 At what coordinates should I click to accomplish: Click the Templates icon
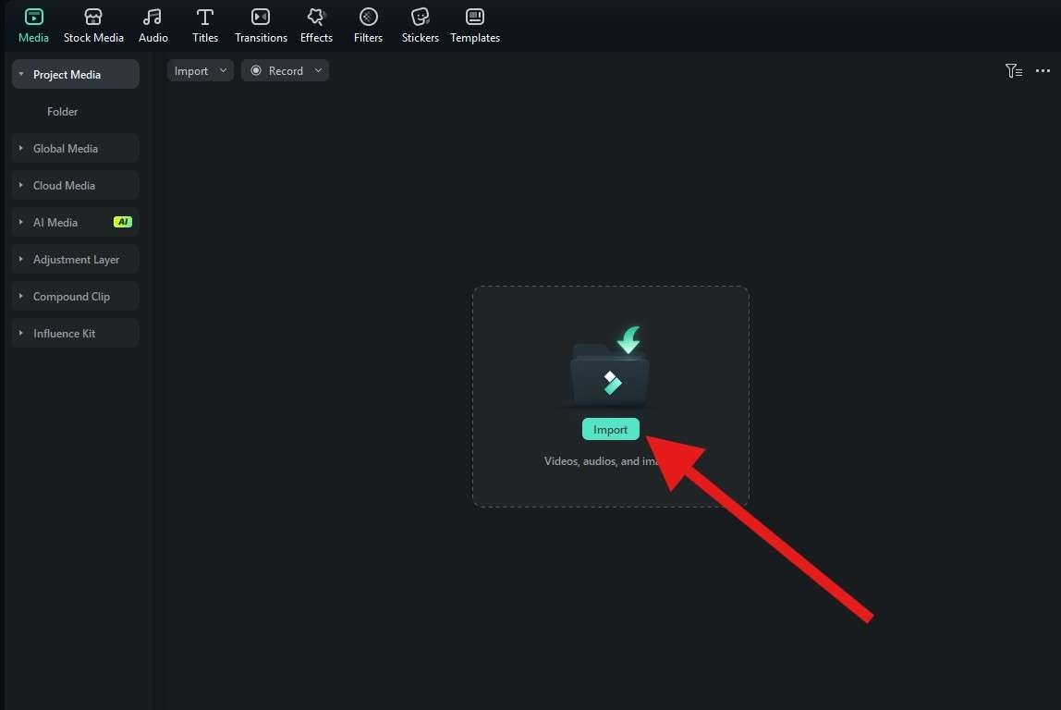475,17
